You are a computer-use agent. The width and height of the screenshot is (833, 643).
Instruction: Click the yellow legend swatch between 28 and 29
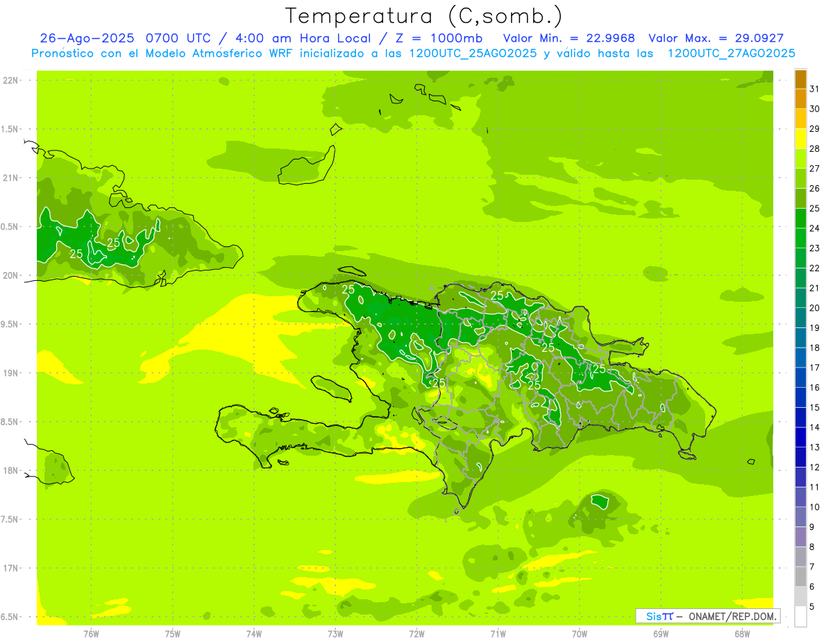[800, 139]
